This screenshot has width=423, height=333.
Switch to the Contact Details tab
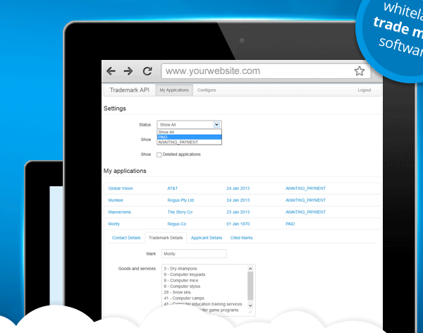(x=126, y=238)
